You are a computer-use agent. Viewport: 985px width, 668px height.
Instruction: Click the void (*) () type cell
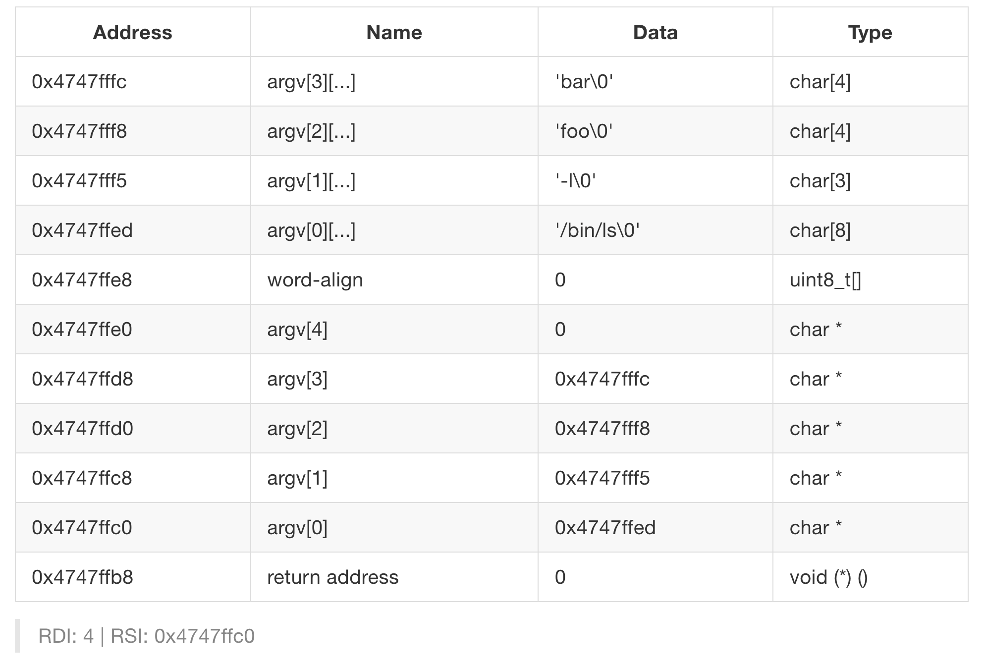[828, 577]
